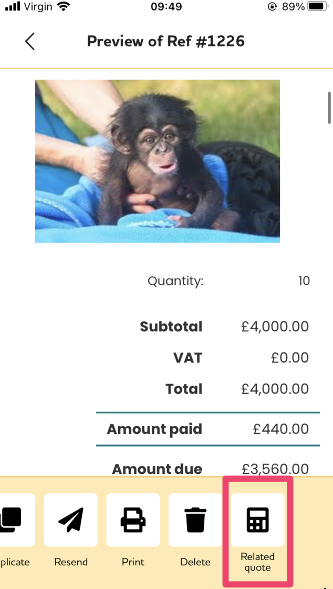333x589 pixels.
Task: Tap the Duplicate stacked-squares icon
Action: click(12, 520)
